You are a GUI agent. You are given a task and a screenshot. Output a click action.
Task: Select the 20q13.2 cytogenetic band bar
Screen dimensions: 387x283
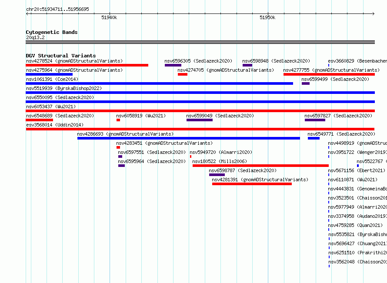[x=200, y=42]
